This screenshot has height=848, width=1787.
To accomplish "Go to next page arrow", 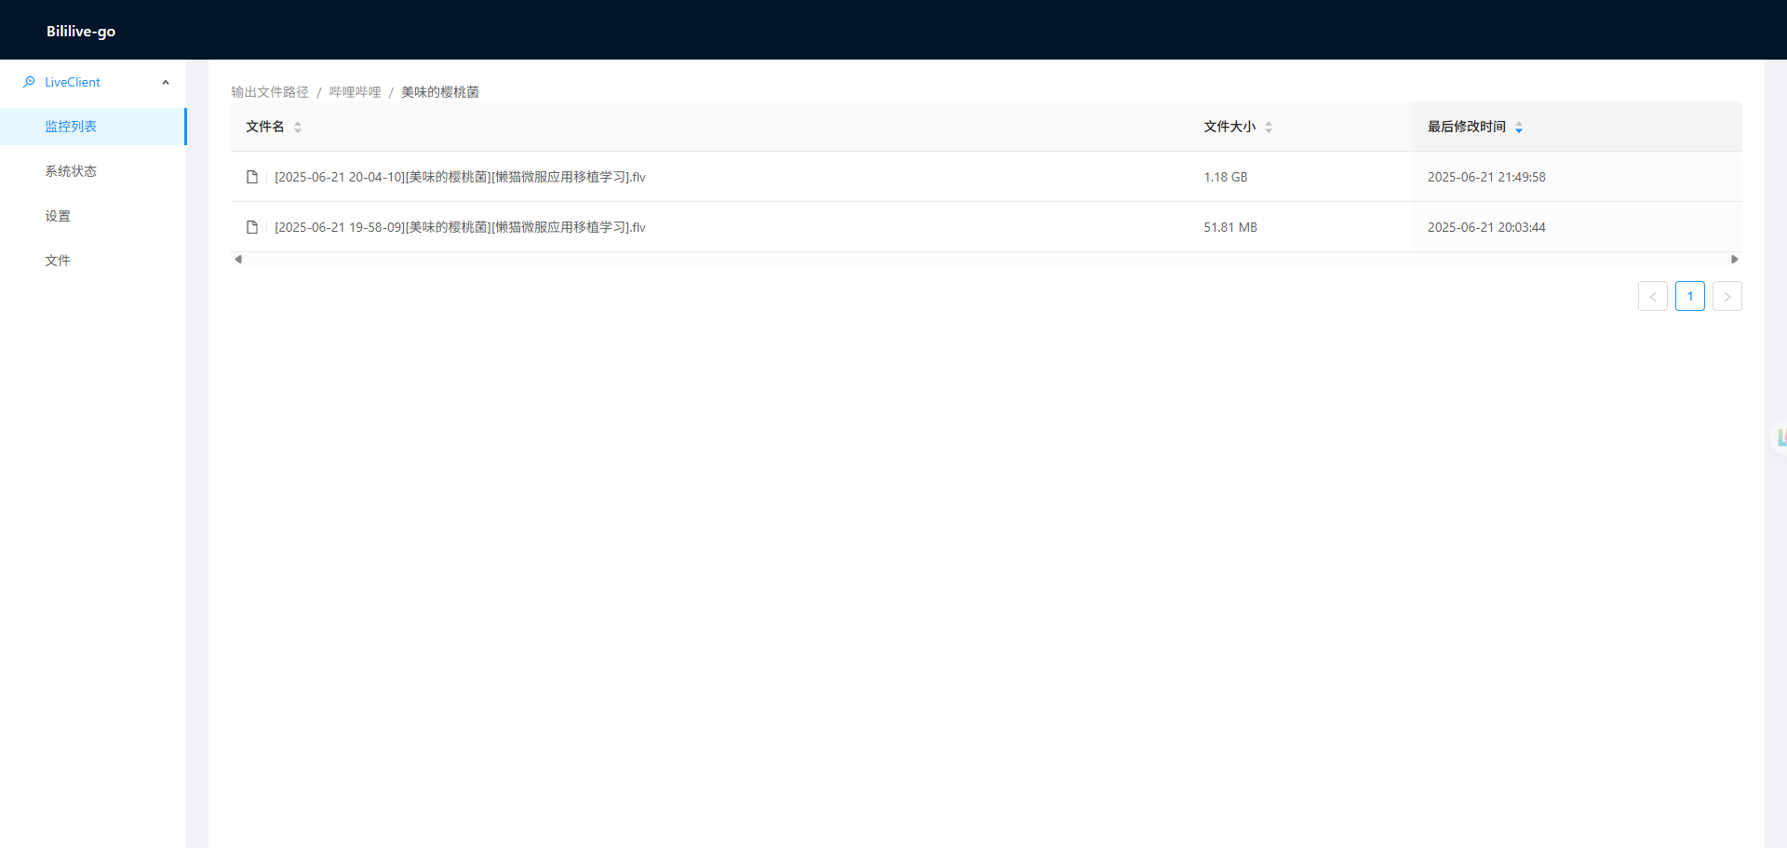I will point(1727,296).
